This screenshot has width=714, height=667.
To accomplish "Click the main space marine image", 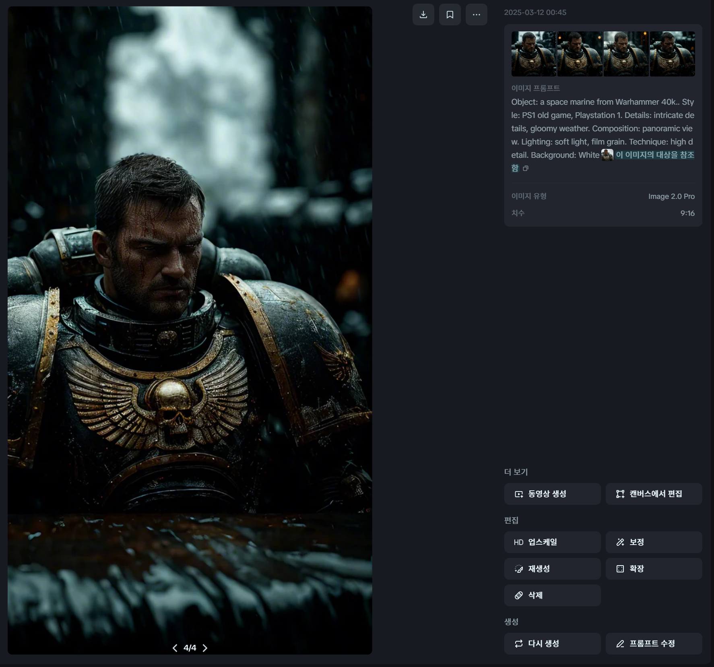I will 190,330.
